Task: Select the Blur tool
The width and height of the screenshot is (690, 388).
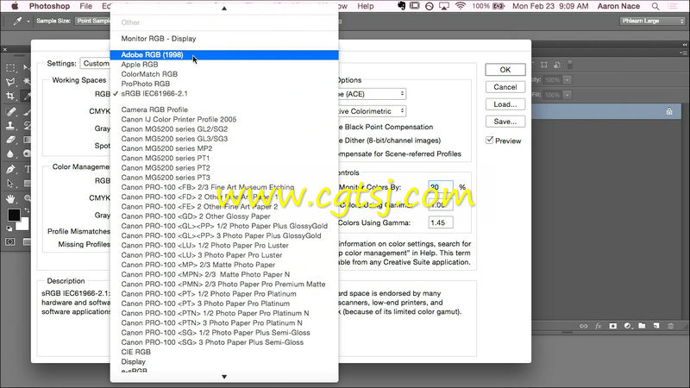Action: tap(10, 154)
